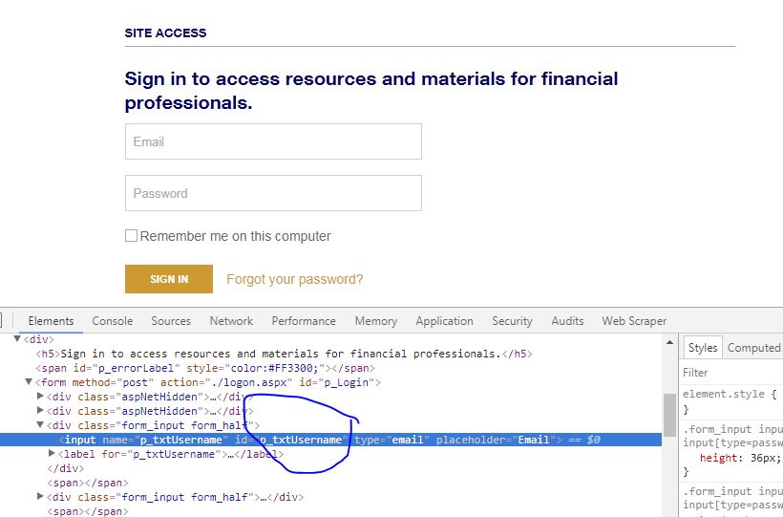Check Remember me on this computer

[132, 236]
